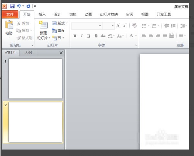Select slide 1 thumbnail in slides pane
Image resolution: width=194 pixels, height=156 pixels.
click(x=35, y=78)
